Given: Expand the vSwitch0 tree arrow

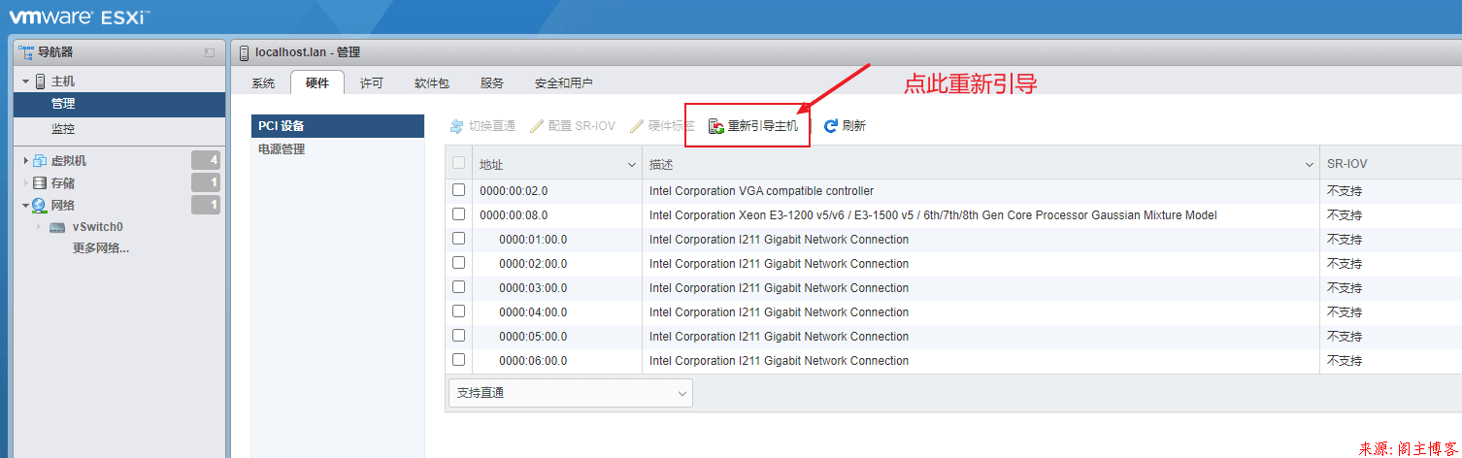Looking at the screenshot, I should click(x=39, y=227).
